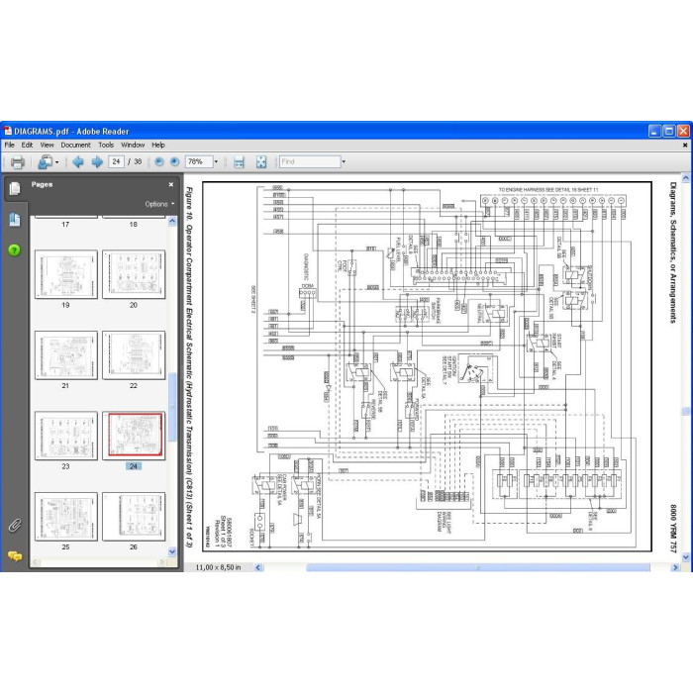Open the Document menu

(75, 145)
